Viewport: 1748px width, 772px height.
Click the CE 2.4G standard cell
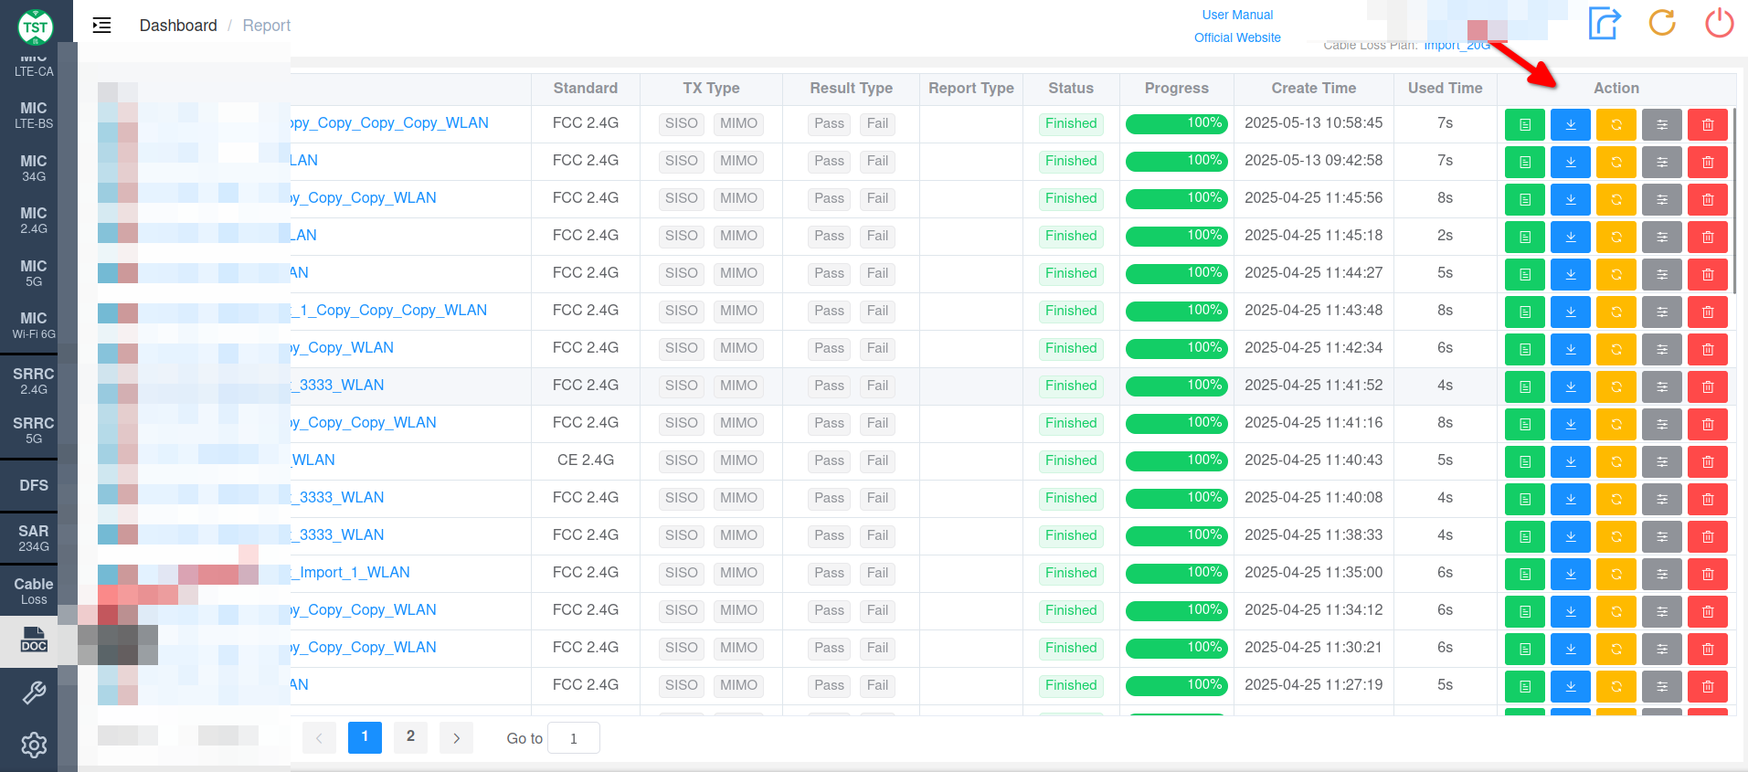tap(586, 460)
